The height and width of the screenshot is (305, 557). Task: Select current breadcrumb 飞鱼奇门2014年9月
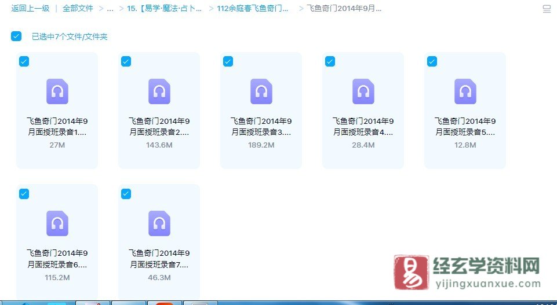344,8
